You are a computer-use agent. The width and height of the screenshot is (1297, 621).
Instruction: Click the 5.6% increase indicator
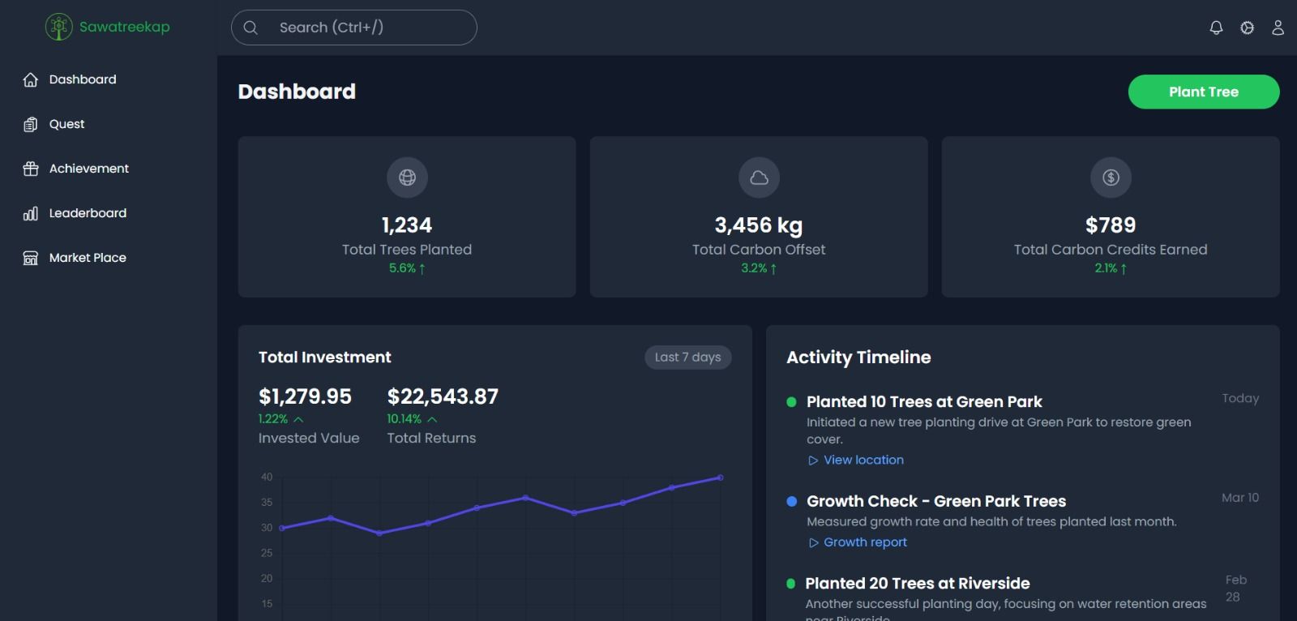[407, 268]
